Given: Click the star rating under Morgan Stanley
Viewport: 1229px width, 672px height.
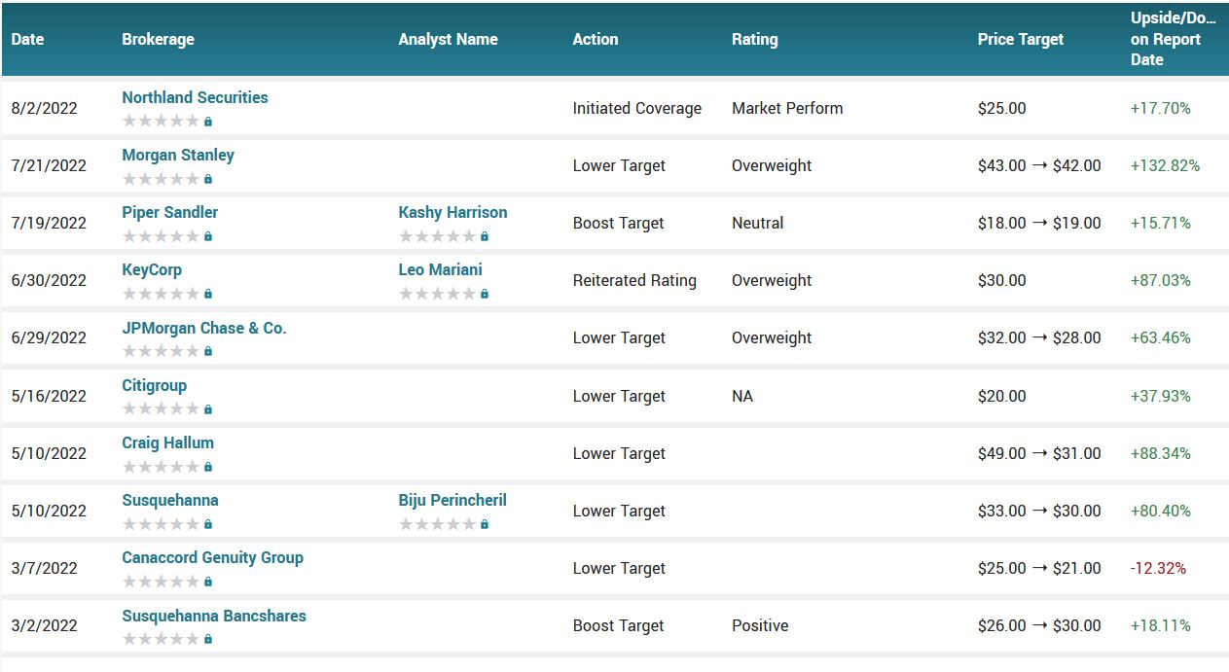Looking at the screenshot, I should pos(161,179).
